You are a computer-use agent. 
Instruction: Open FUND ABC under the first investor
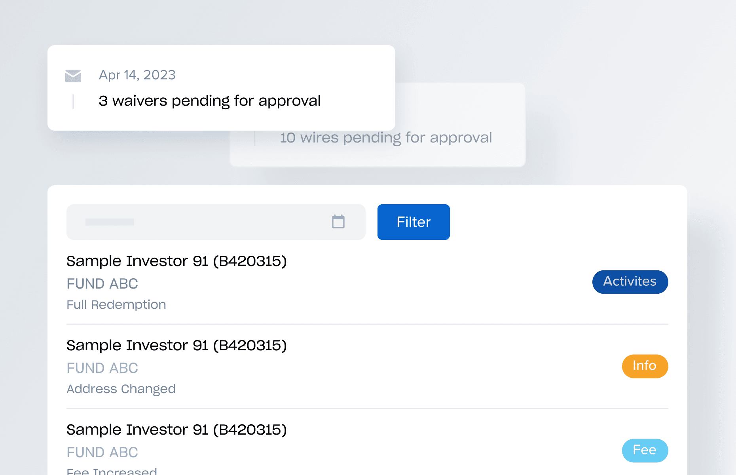(x=102, y=283)
